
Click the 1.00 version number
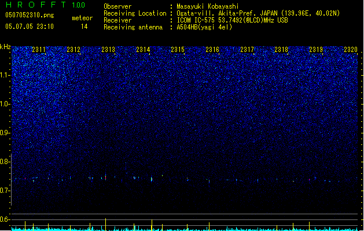pos(79,5)
